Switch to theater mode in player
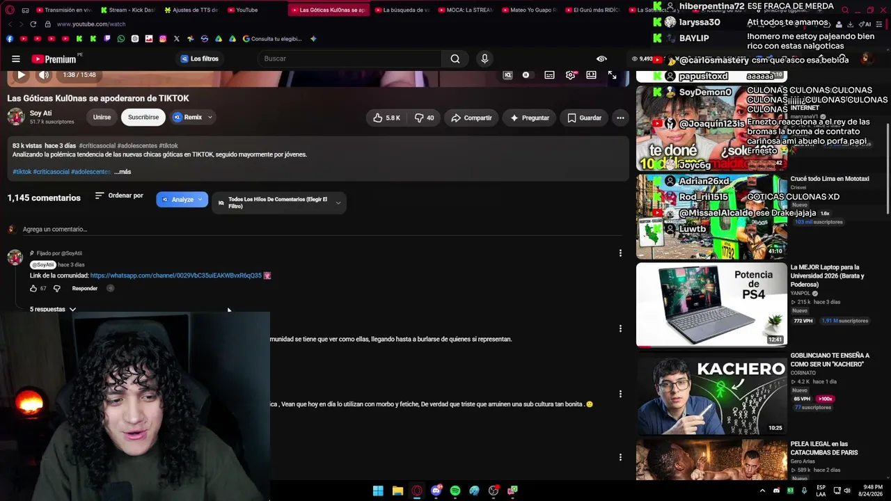891x501 pixels. point(591,75)
